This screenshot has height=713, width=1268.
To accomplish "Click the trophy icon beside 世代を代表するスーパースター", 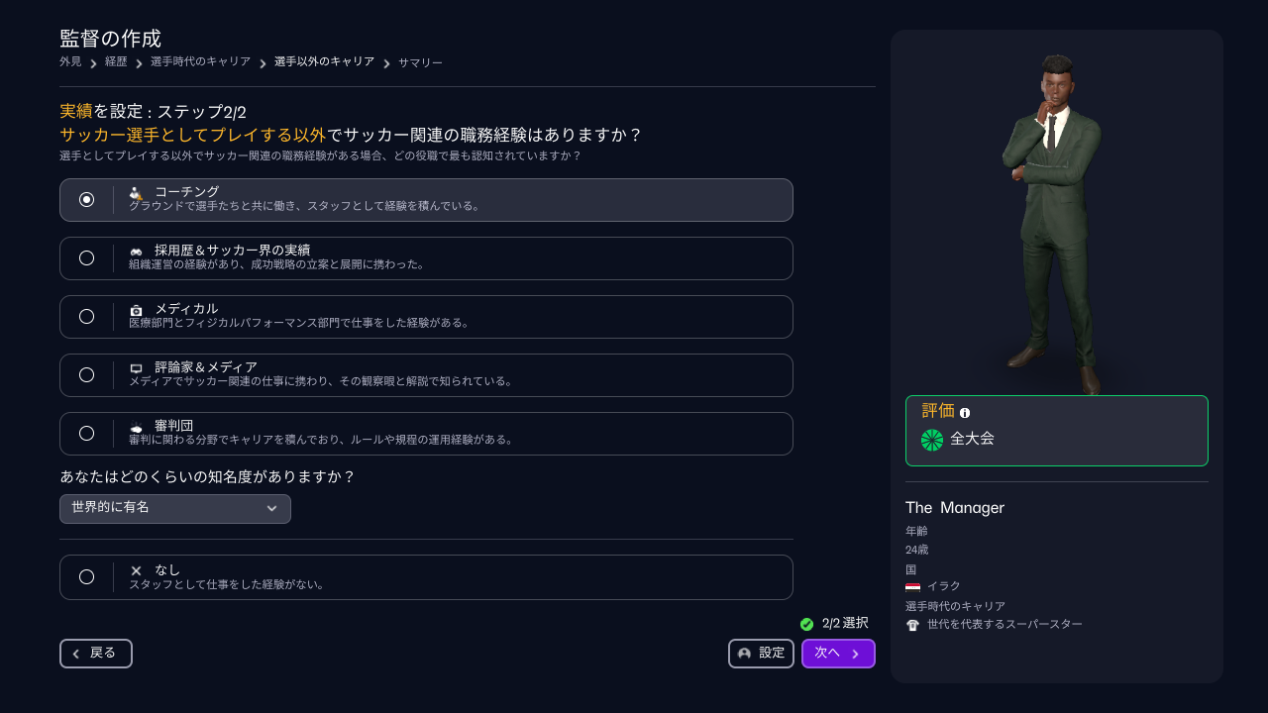I will coord(913,624).
